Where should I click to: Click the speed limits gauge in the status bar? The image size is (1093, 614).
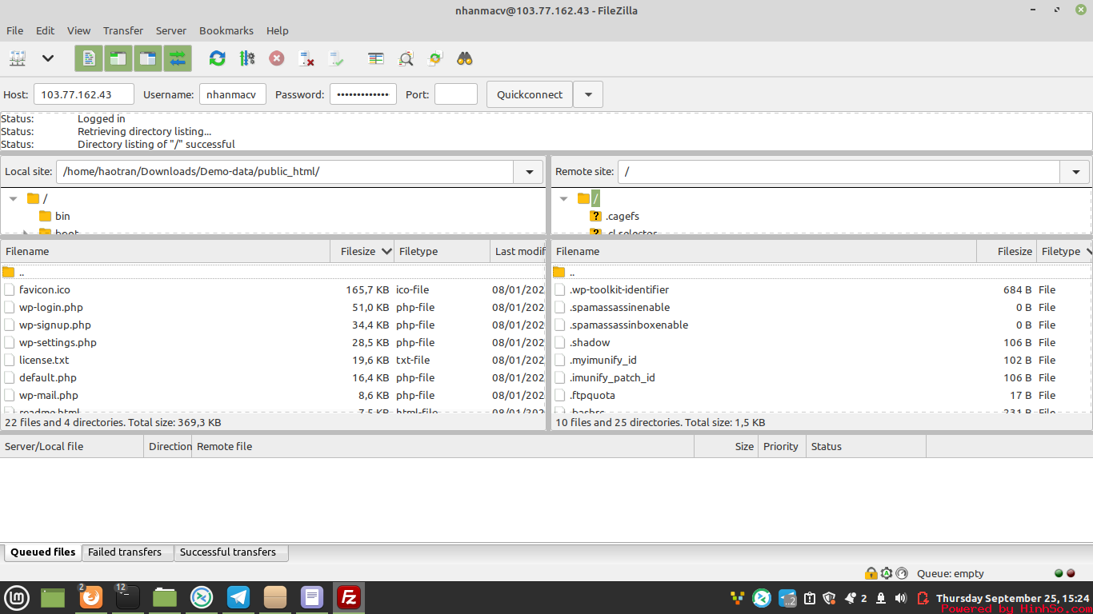point(901,573)
